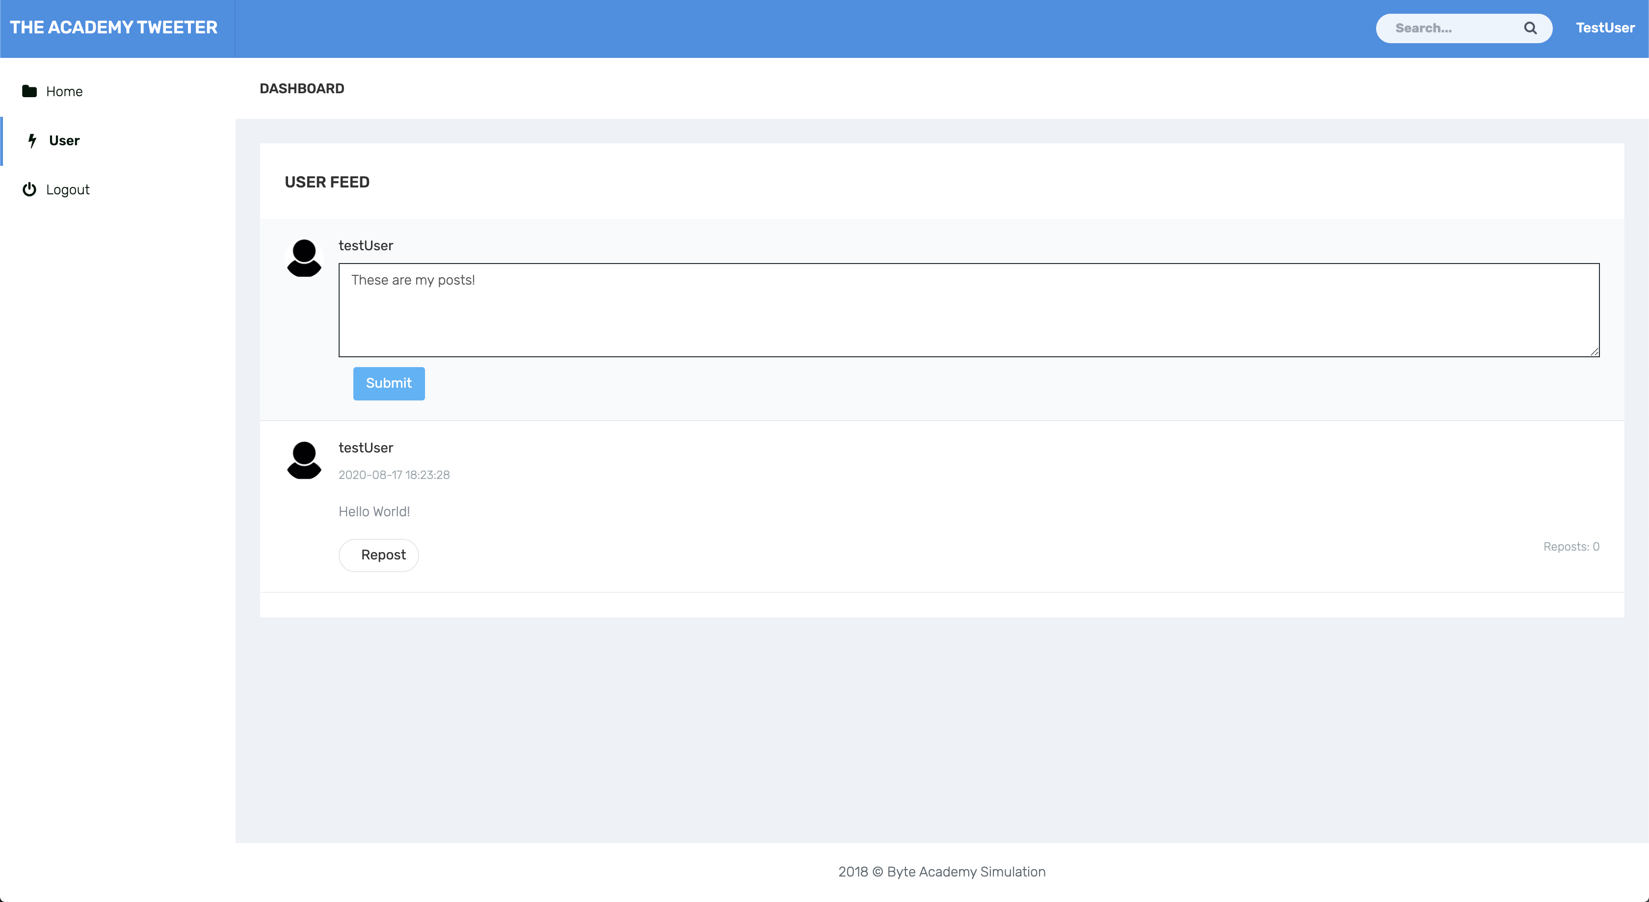Viewport: 1649px width, 902px height.
Task: Click the avatar on Hello World post
Action: point(304,460)
